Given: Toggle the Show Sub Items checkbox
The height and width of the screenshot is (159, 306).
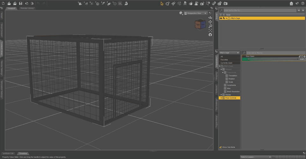Looking at the screenshot, I should 221,147.
